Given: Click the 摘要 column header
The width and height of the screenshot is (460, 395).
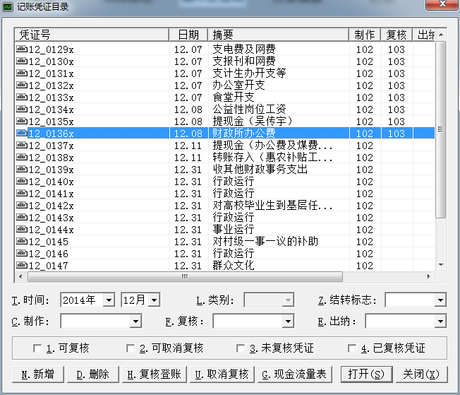Looking at the screenshot, I should pos(278,35).
